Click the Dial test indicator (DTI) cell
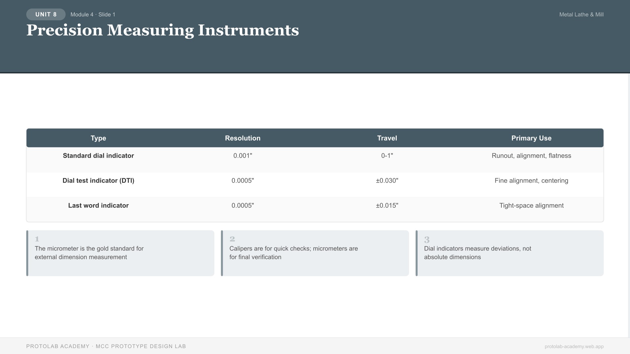 tap(98, 181)
